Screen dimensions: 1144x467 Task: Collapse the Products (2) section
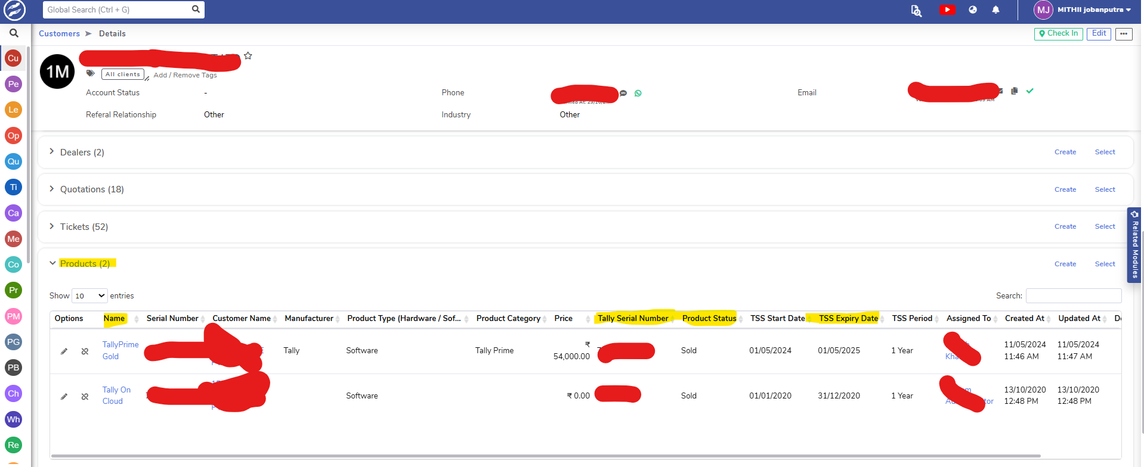pos(52,263)
